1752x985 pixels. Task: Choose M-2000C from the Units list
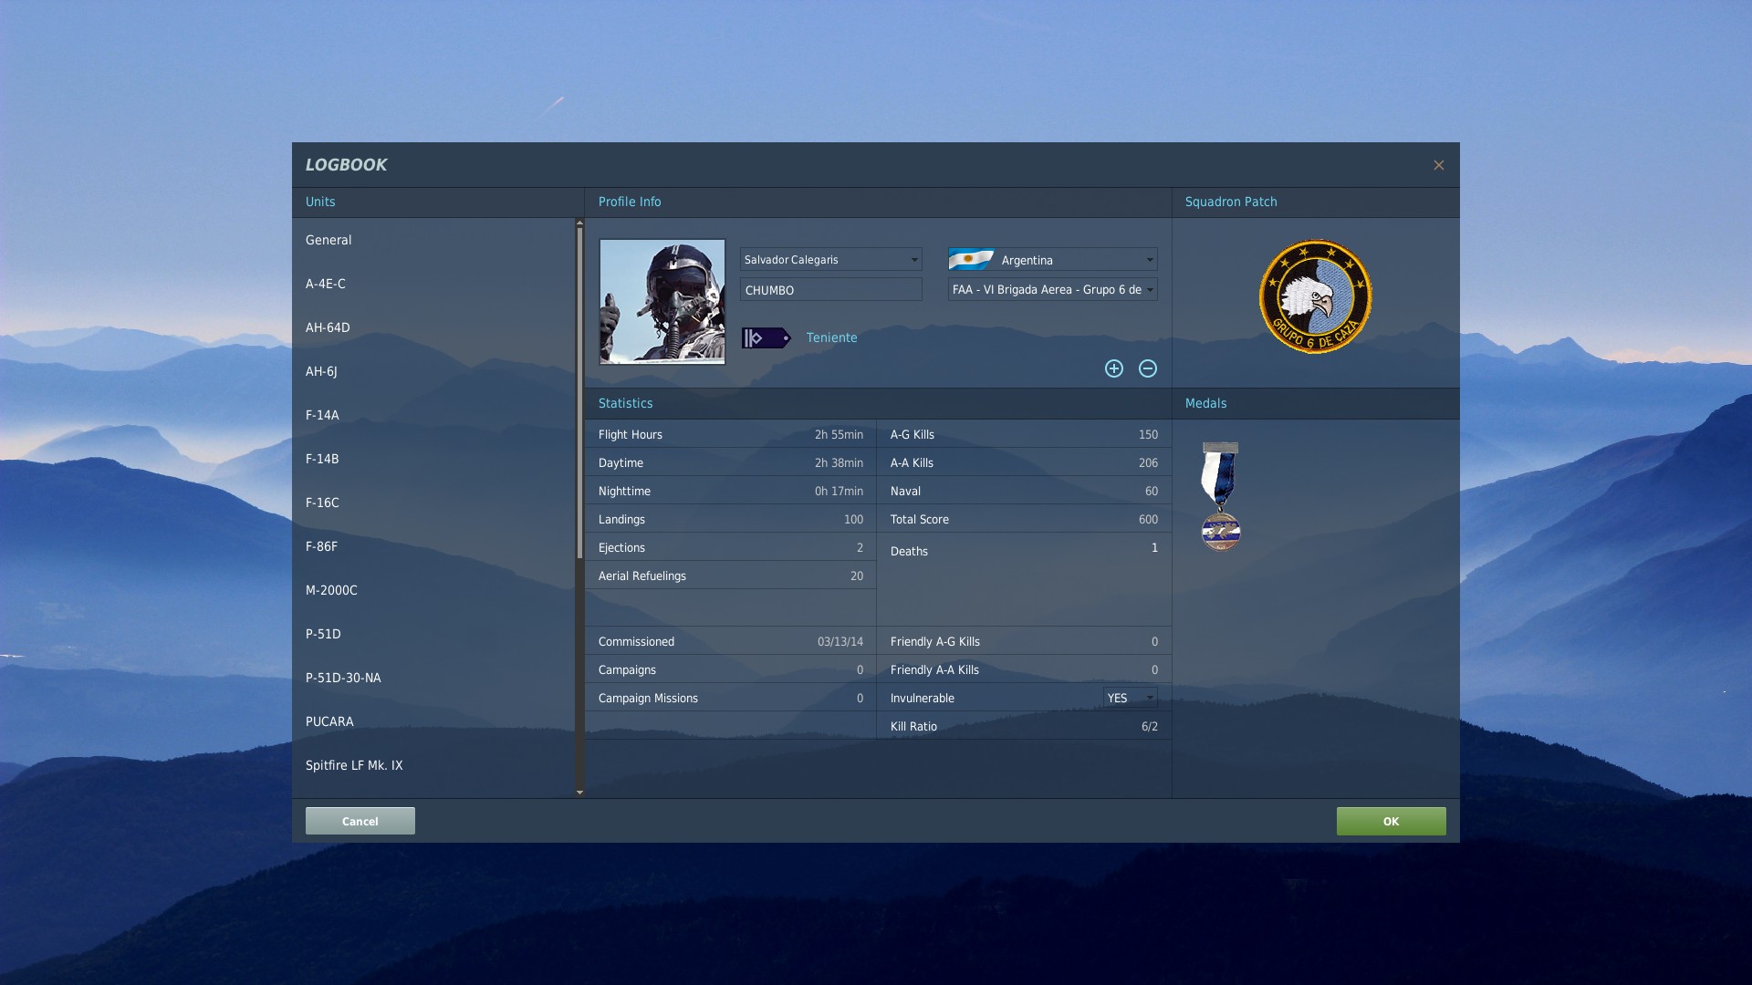[331, 590]
